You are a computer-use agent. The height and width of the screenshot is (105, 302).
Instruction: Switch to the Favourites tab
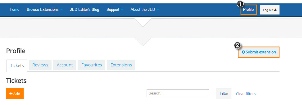[x=92, y=65]
